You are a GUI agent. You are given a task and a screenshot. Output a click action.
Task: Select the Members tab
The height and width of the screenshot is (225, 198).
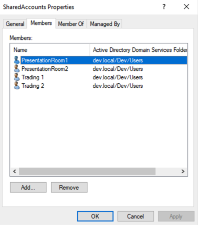coord(41,23)
